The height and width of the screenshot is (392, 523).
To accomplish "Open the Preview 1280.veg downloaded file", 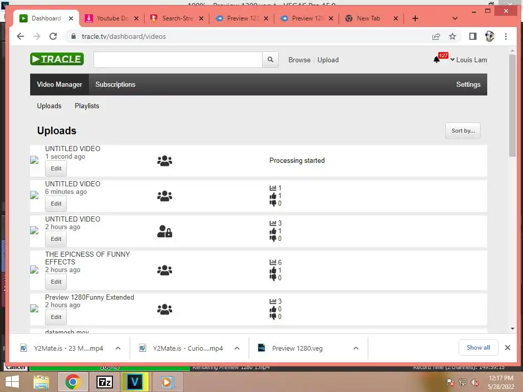I will (x=297, y=348).
